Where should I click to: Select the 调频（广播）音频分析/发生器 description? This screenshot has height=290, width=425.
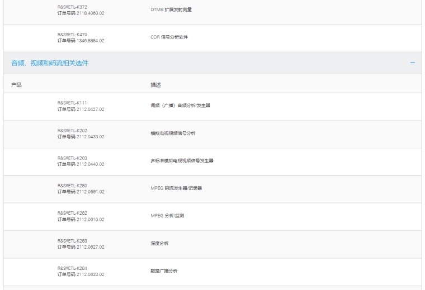[181, 106]
